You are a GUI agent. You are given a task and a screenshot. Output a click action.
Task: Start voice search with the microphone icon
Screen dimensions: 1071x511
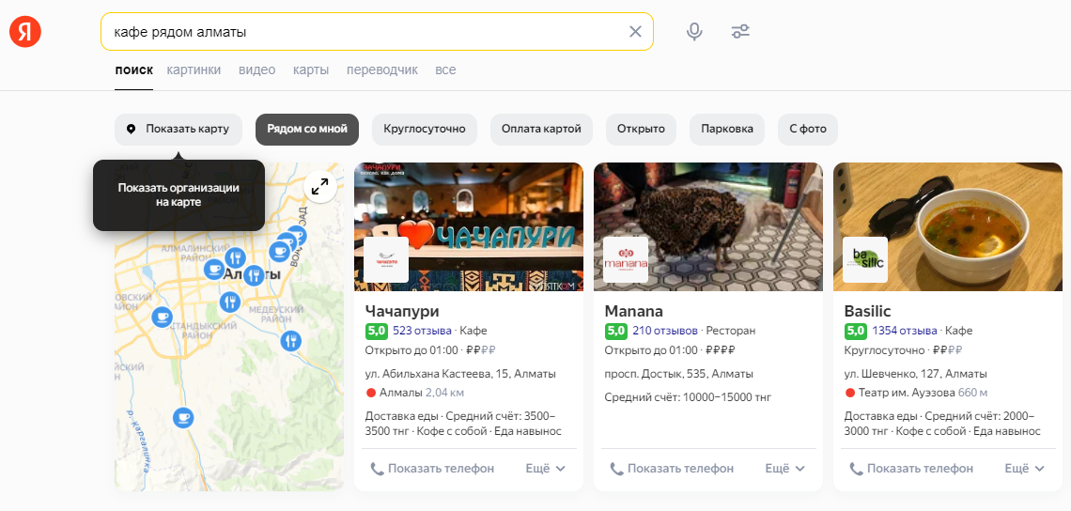694,32
